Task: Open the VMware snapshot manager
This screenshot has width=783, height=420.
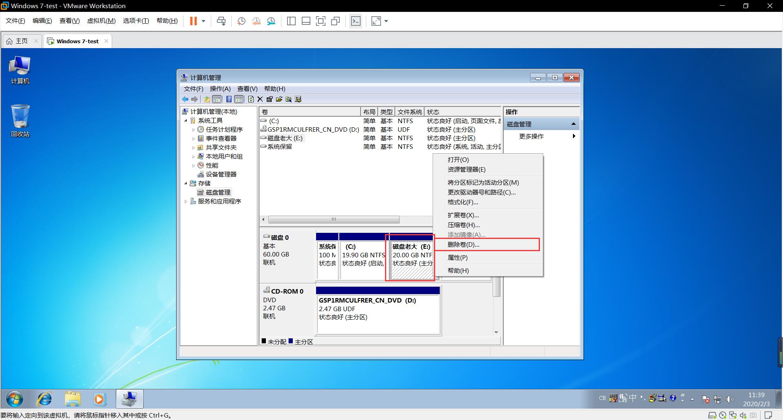Action: click(x=271, y=21)
